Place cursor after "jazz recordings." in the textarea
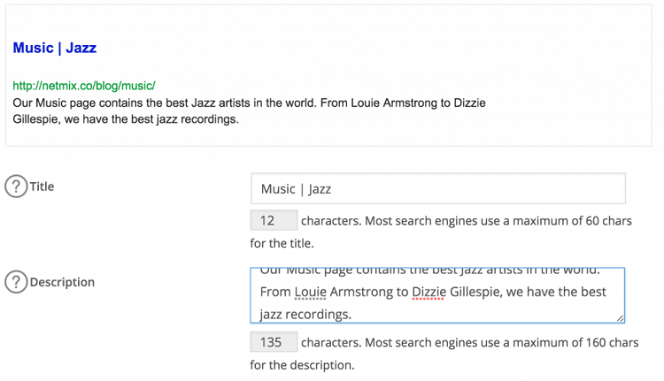This screenshot has height=381, width=664. tap(353, 314)
